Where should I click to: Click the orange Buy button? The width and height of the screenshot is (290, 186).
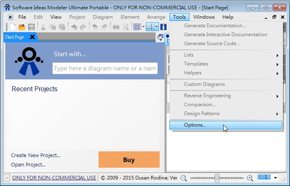(129, 159)
